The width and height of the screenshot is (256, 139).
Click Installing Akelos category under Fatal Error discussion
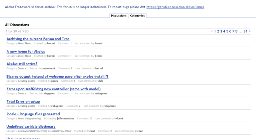tap(26, 106)
